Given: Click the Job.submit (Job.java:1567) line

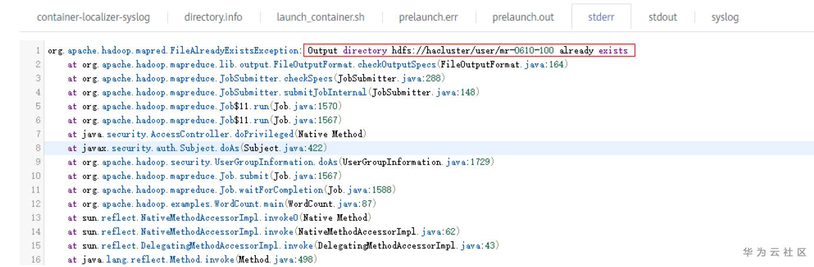Looking at the screenshot, I should (x=205, y=176).
